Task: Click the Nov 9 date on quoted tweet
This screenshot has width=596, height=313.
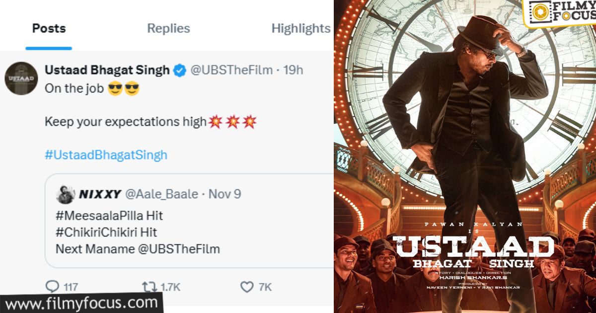Action: 226,194
